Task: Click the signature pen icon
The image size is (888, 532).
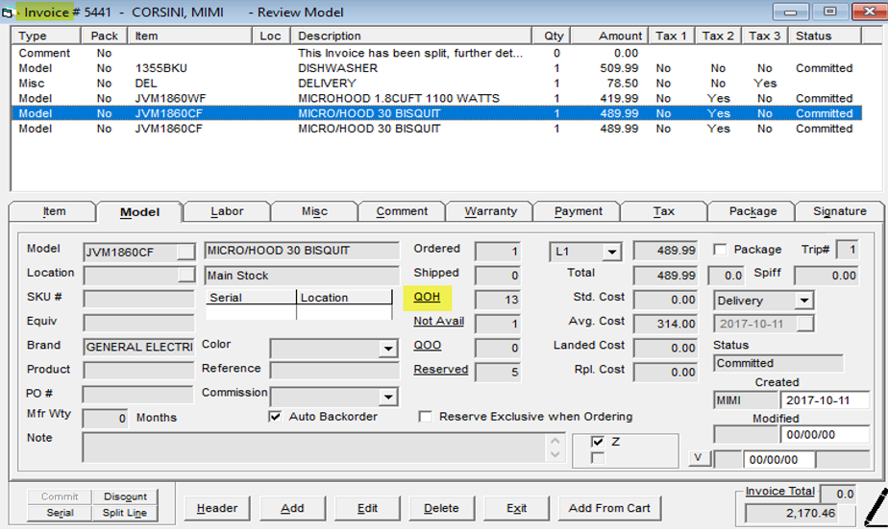Action: tap(876, 508)
